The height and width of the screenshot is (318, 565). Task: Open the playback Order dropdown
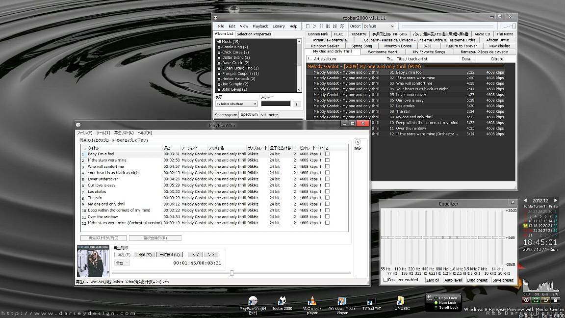tap(379, 26)
